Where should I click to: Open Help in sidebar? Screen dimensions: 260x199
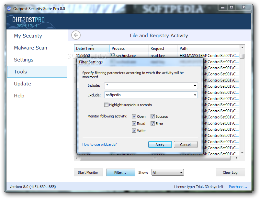(x=19, y=95)
